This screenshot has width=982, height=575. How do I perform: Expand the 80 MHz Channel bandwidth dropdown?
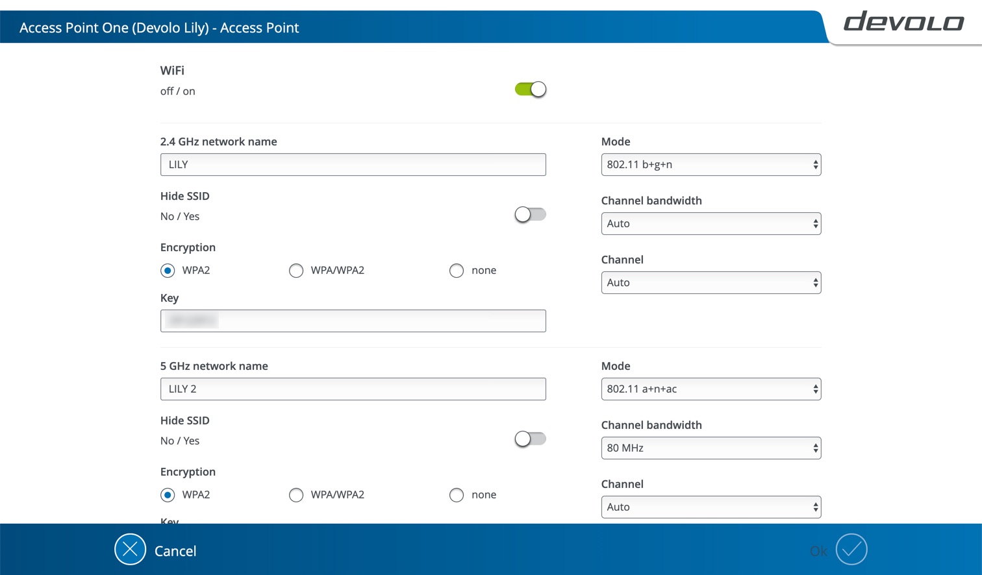pos(711,448)
